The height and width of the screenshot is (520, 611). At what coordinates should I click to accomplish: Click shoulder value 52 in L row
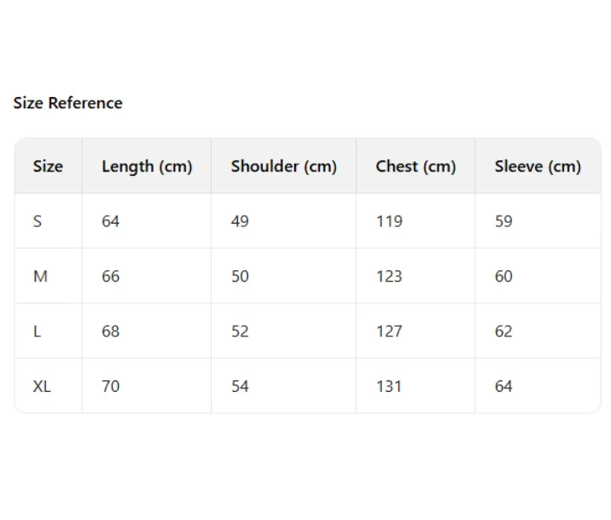(240, 331)
